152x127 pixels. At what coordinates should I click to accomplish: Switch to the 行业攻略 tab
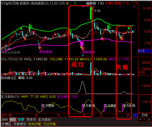[49, 124]
